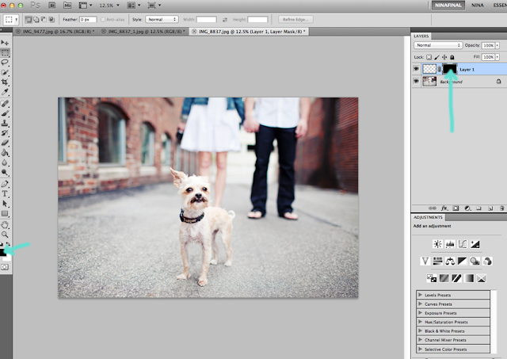Open the layer blend mode Normal dropdown
This screenshot has height=359, width=507.
(437, 45)
